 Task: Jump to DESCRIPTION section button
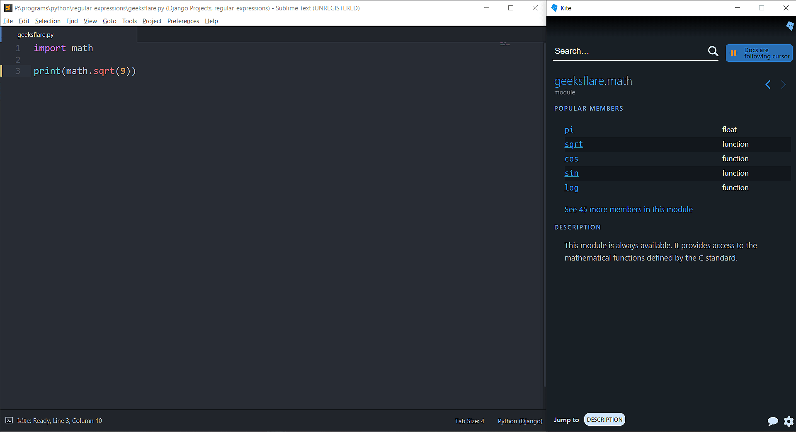[x=604, y=420]
